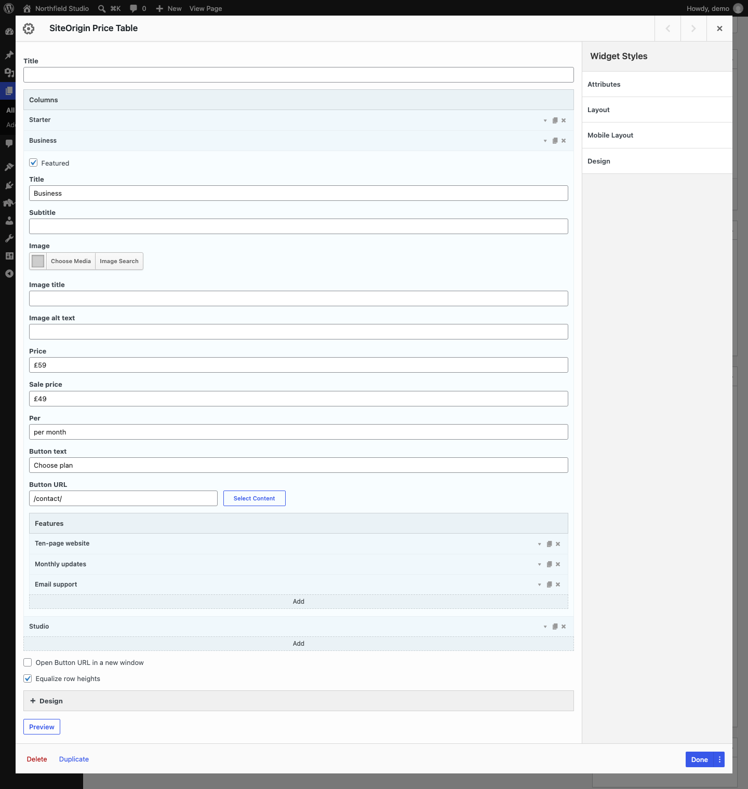The width and height of the screenshot is (748, 789).
Task: Click the widget Title input at top
Action: [x=299, y=75]
